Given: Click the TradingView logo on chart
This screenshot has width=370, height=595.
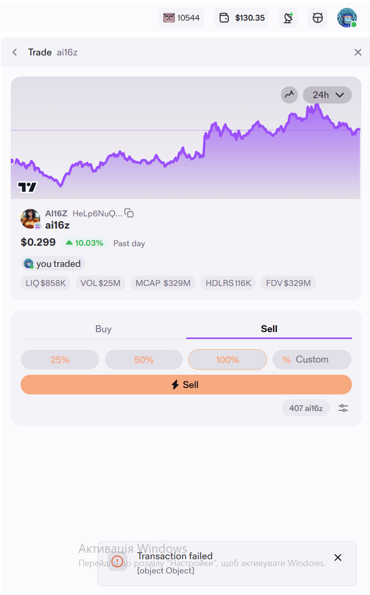Looking at the screenshot, I should [27, 187].
